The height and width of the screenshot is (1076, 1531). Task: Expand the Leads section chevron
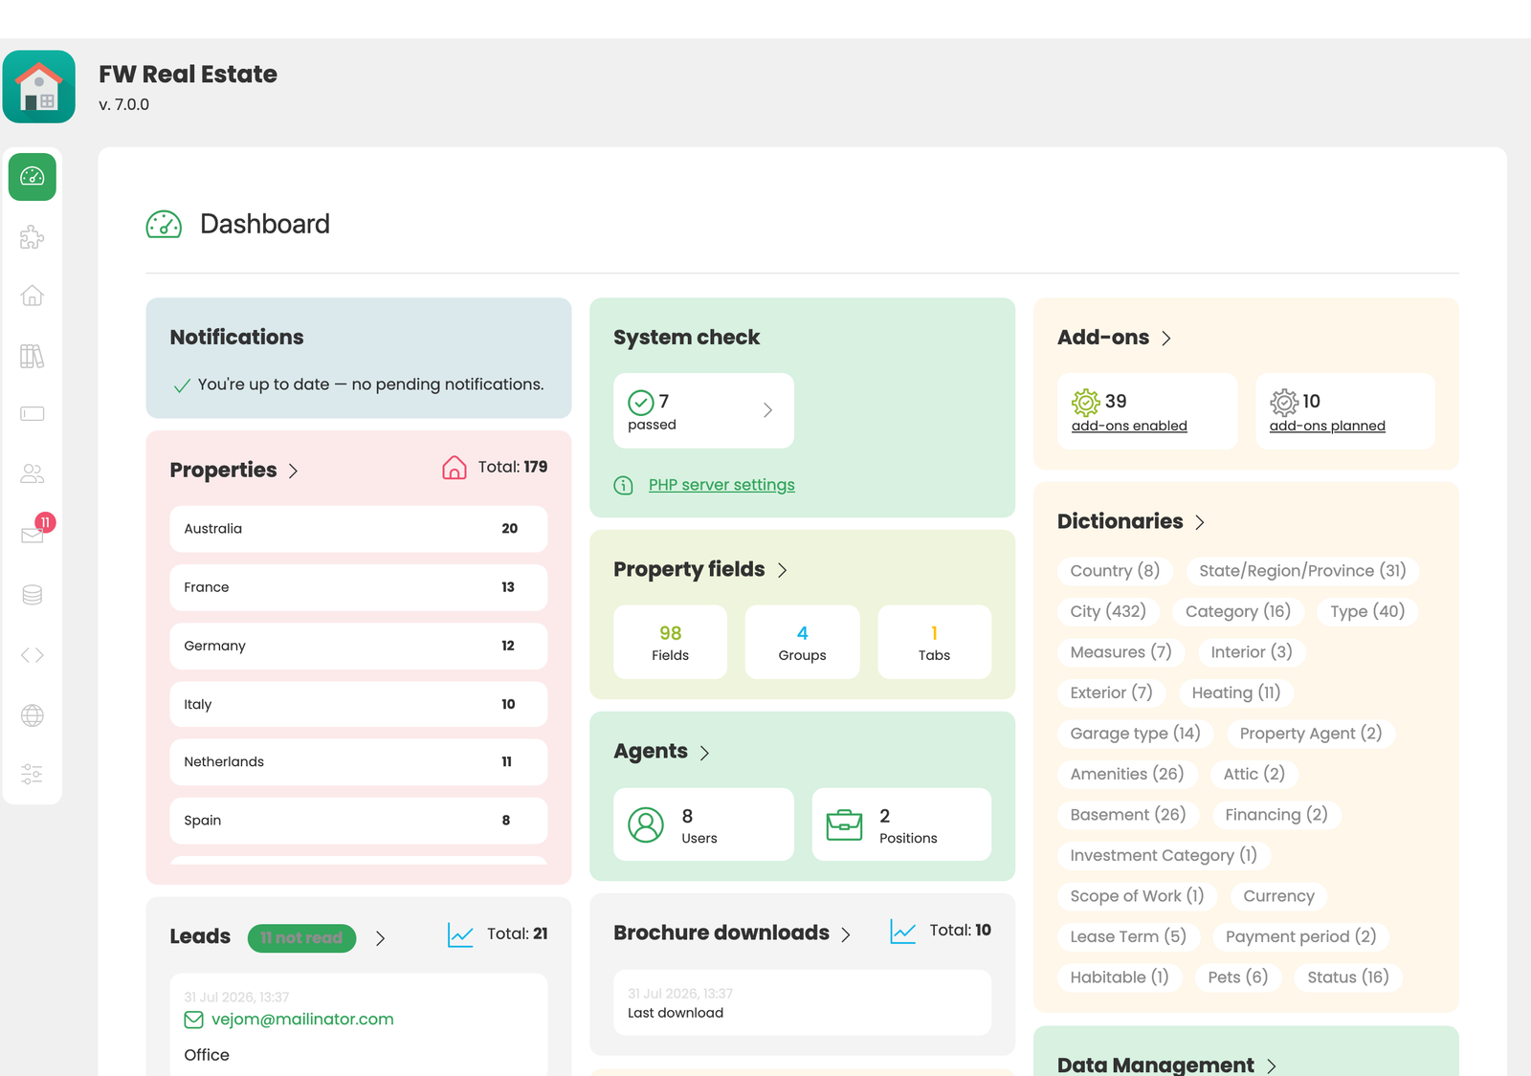coord(381,938)
